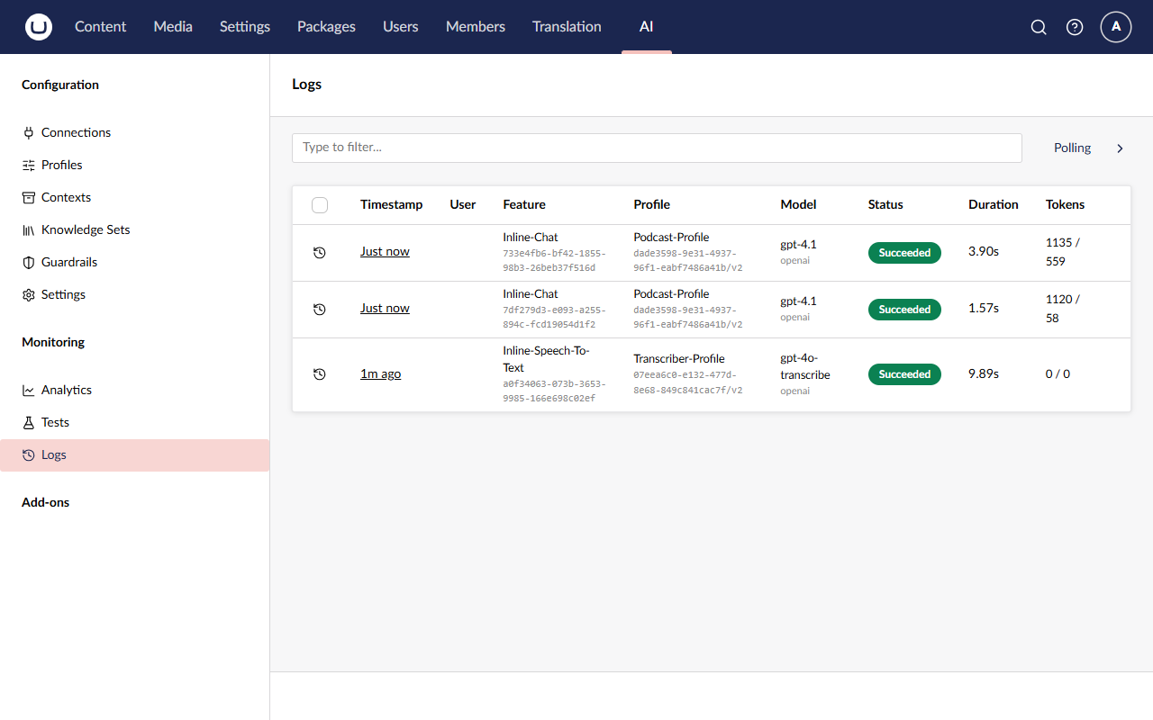Screen dimensions: 1153x720
Task: Open the search magnifier in header
Action: click(1039, 27)
